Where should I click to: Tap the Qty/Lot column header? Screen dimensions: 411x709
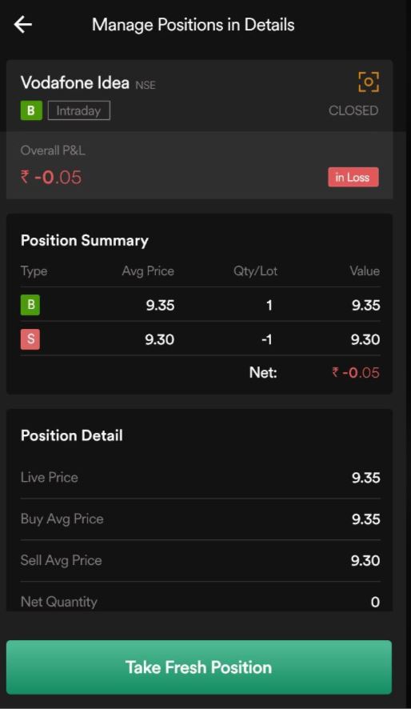[x=255, y=270]
